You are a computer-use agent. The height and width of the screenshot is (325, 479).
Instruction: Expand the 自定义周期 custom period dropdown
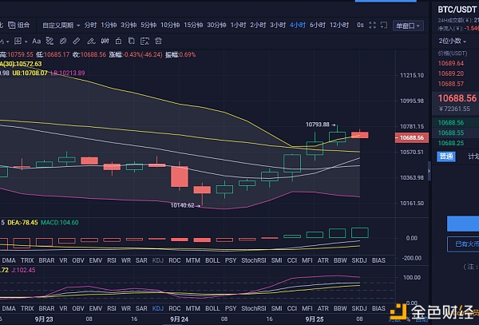click(x=61, y=25)
